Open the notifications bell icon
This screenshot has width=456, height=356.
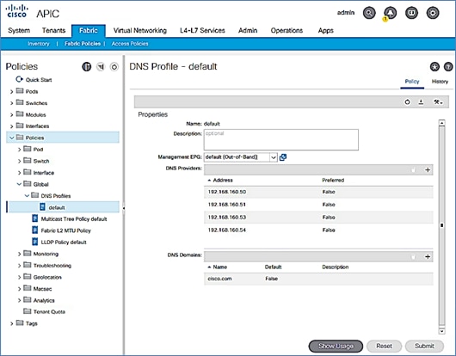[x=391, y=13]
